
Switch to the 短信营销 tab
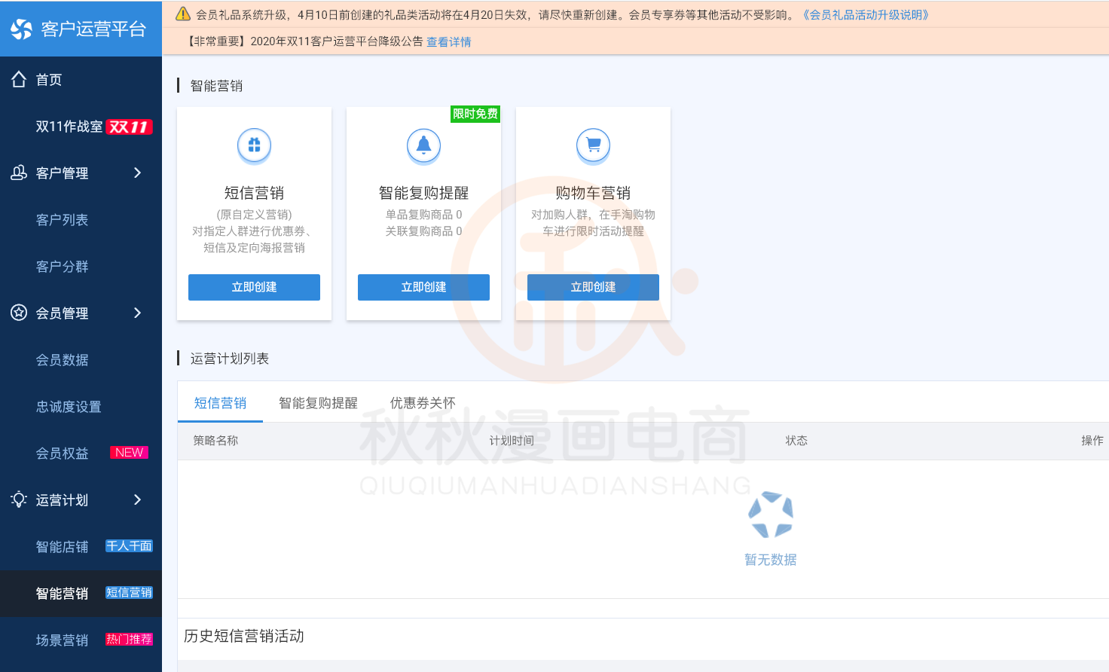click(220, 403)
